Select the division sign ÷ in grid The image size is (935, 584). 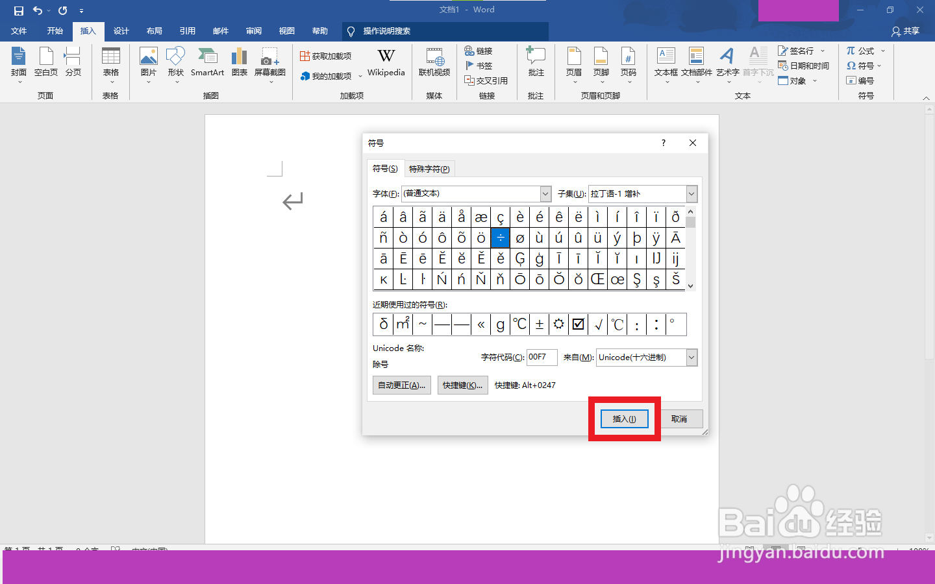(x=501, y=238)
